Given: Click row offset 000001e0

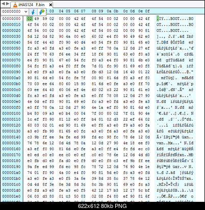Looking at the screenshot, I should (11, 196).
